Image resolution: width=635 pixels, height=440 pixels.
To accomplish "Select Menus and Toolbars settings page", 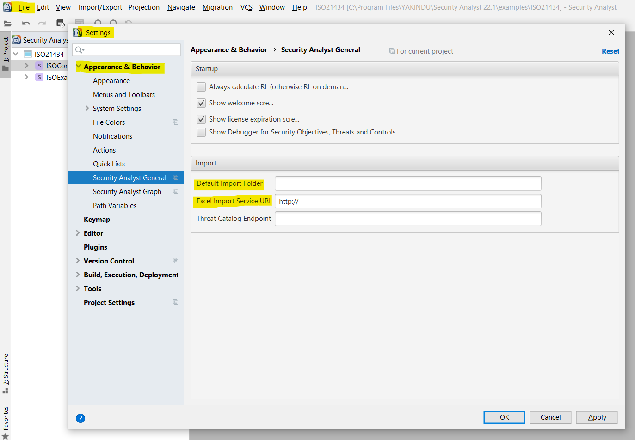I will pos(124,94).
